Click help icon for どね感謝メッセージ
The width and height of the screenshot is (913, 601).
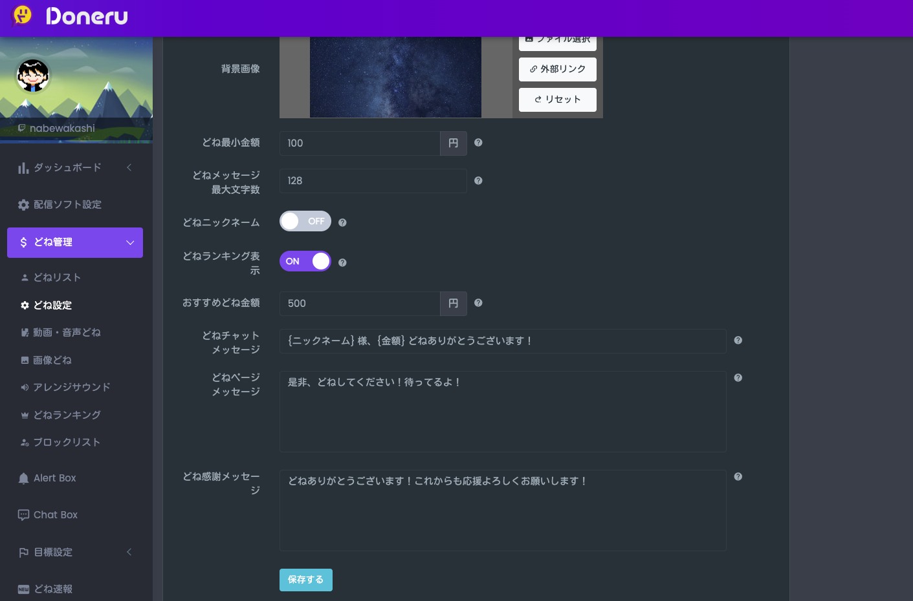738,477
